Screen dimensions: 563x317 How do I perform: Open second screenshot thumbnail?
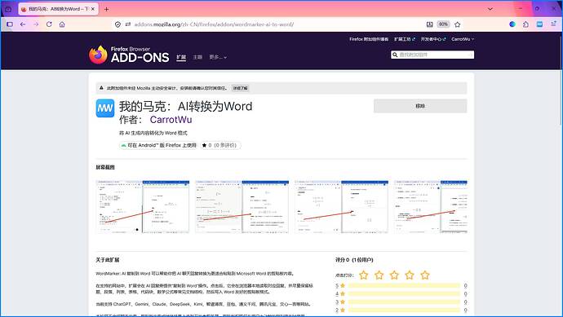[x=242, y=207]
